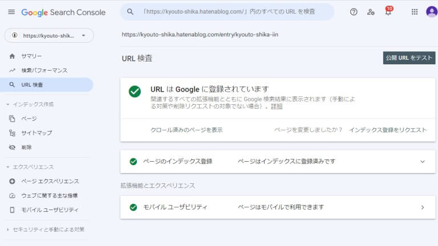
Task: Open the モバイル ユーザビリティ detail chevron
Action: (423, 207)
